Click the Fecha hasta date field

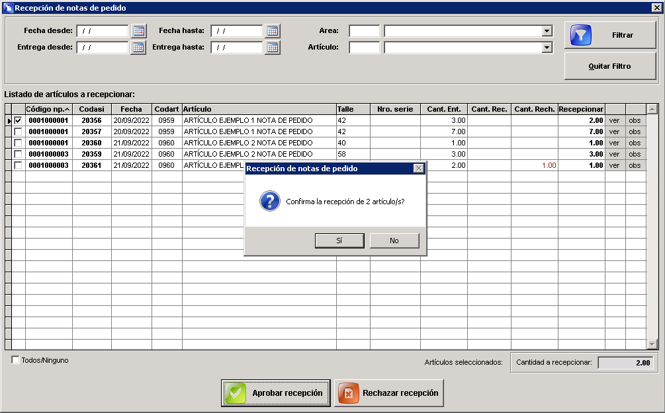pyautogui.click(x=237, y=31)
